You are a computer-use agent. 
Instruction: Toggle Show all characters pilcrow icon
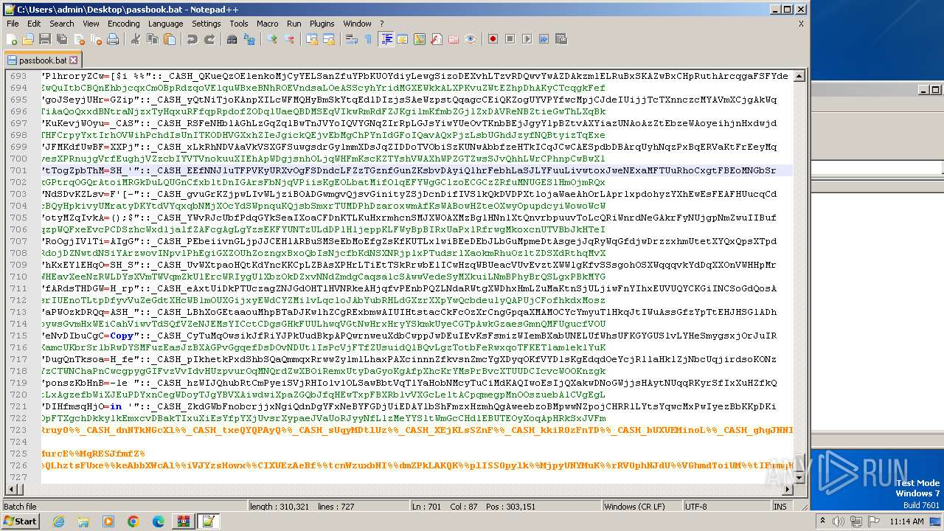[368, 39]
